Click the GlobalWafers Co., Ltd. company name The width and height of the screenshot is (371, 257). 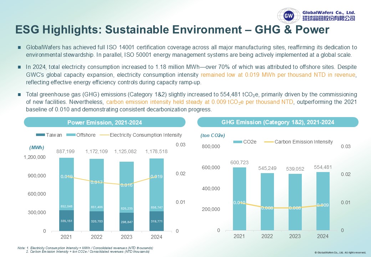(x=329, y=13)
